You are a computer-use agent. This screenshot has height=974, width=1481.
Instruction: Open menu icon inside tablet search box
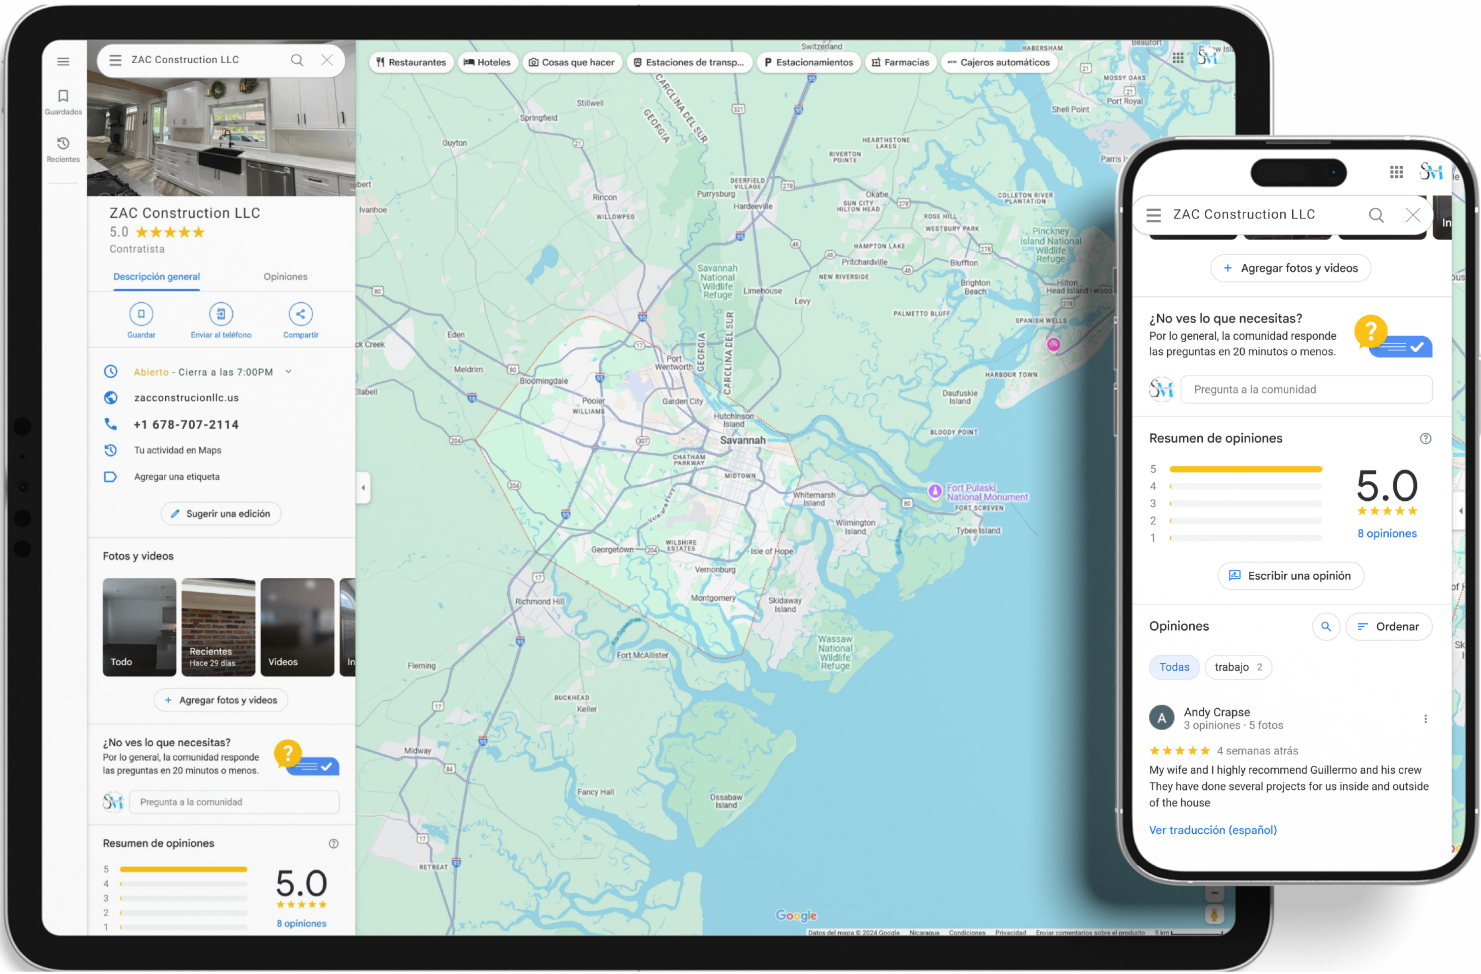[x=115, y=60]
